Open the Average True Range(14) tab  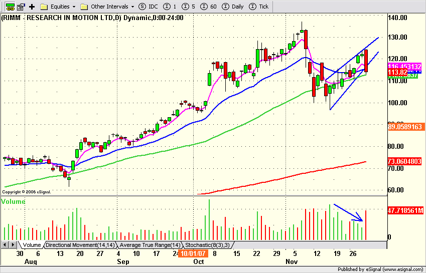coord(150,245)
